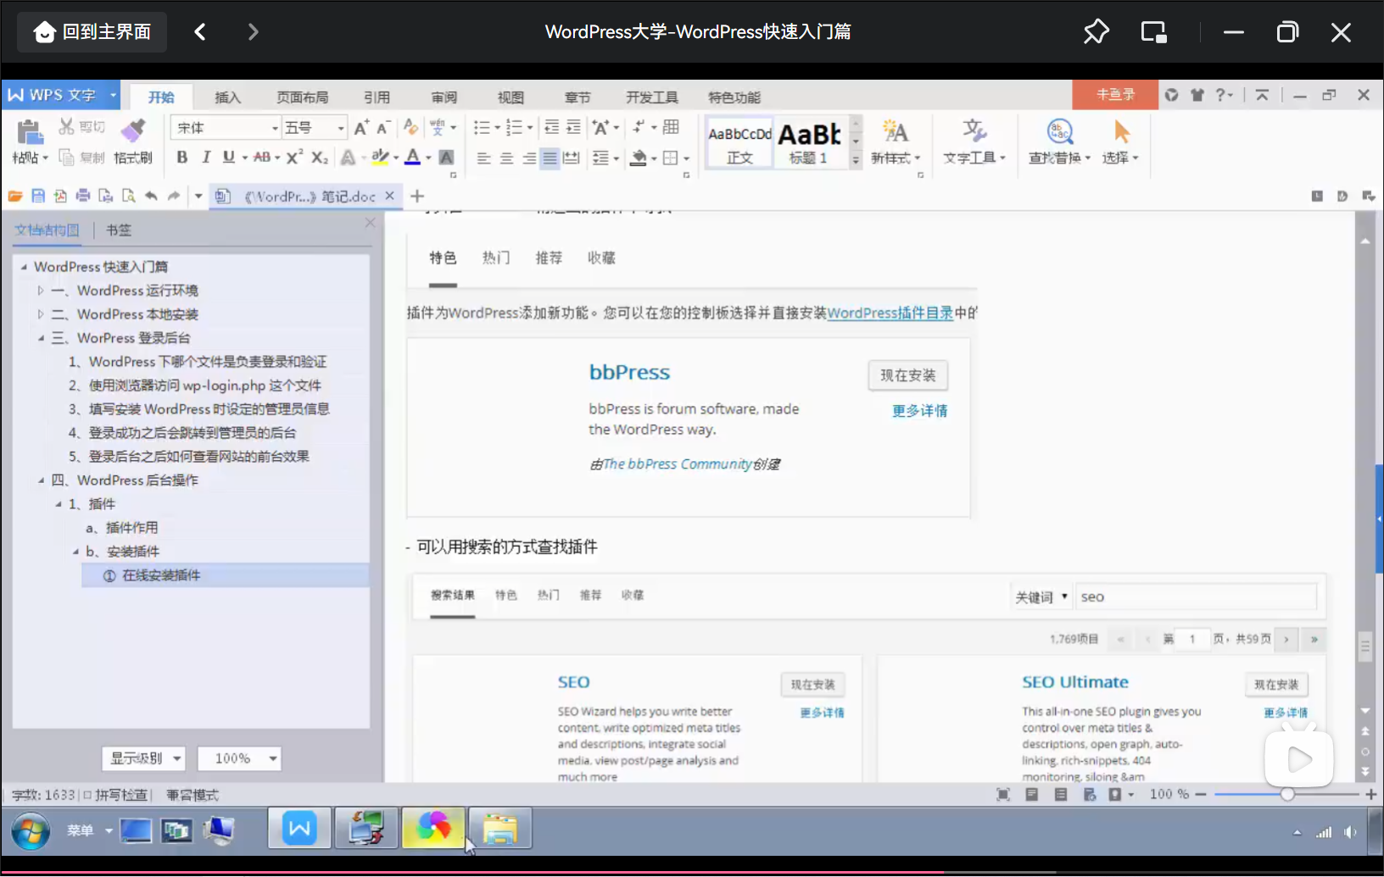The image size is (1384, 877).
Task: Open the 100% zoom dropdown in outline panel
Action: click(239, 758)
